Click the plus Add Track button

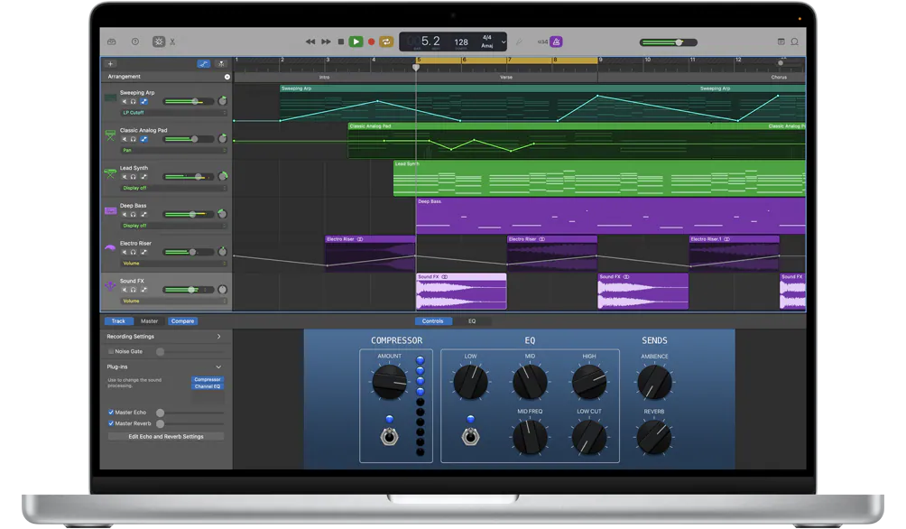click(110, 63)
